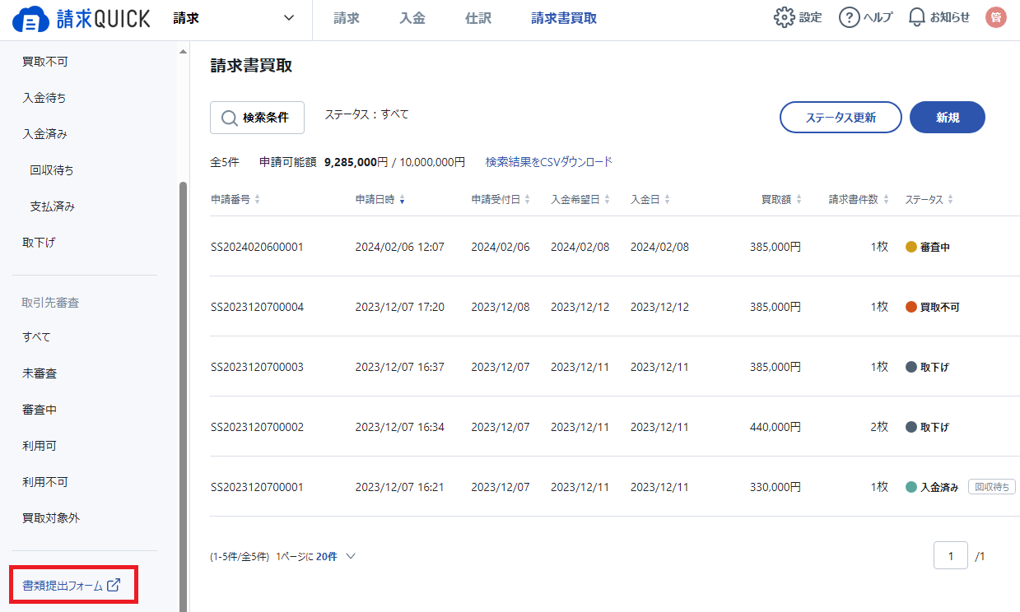Click the 検索条件 button
Screen dimensions: 1020x612
tap(257, 118)
